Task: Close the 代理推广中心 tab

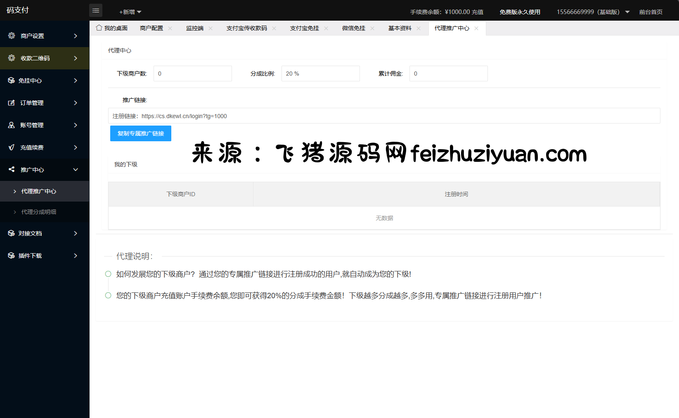Action: pos(476,28)
